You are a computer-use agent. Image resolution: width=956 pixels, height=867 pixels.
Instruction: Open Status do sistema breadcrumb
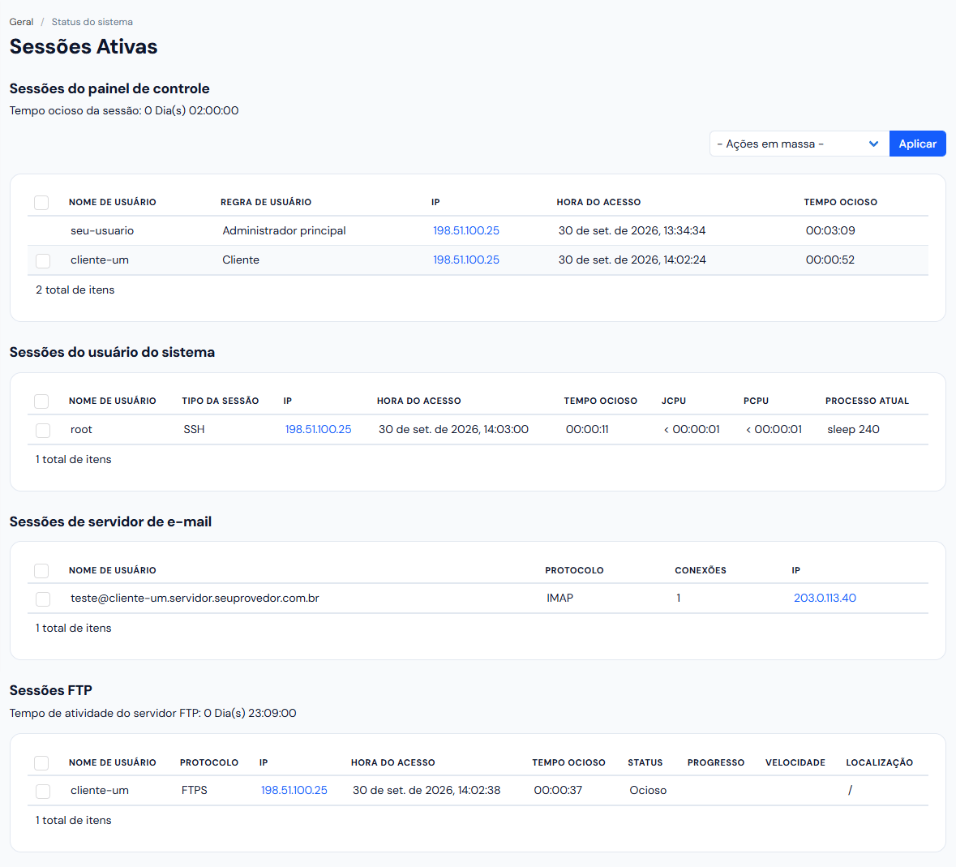pos(92,22)
